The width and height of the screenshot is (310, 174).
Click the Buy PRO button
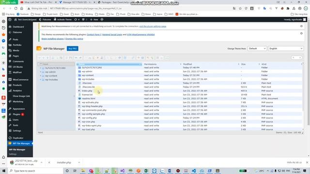73,48
